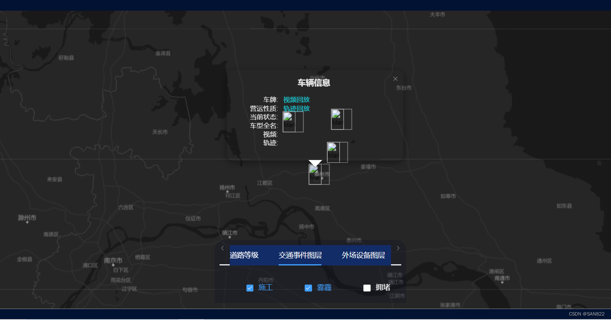Click the 车辆信息 popup title

(314, 83)
